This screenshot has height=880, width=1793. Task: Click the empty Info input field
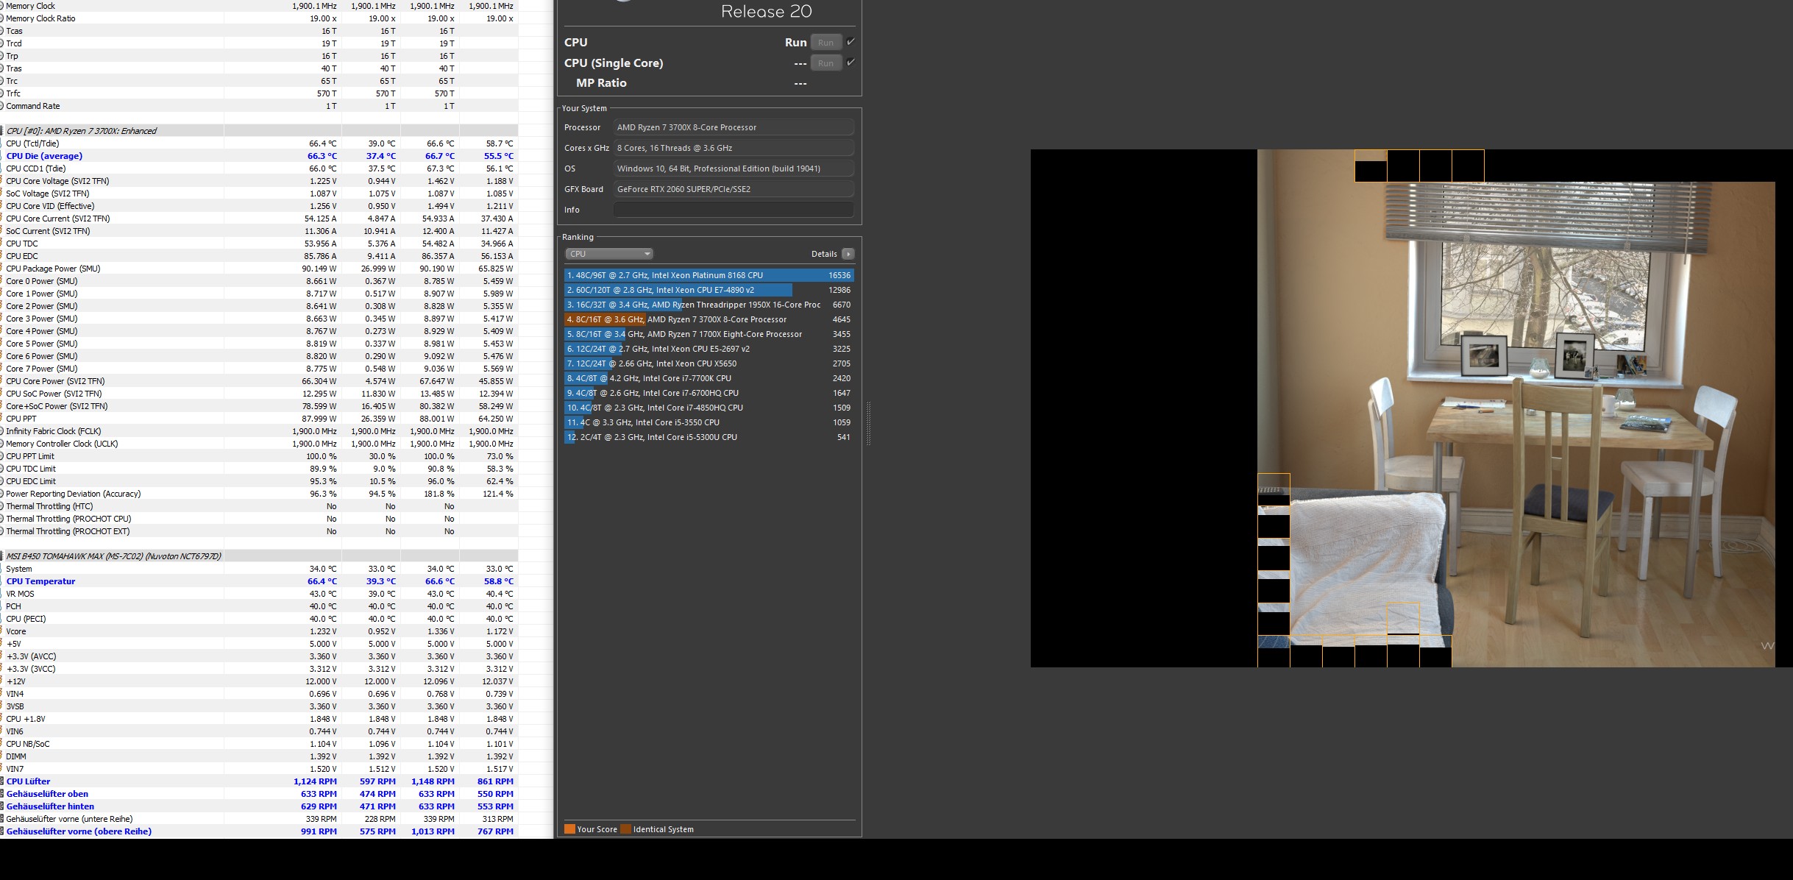tap(734, 210)
